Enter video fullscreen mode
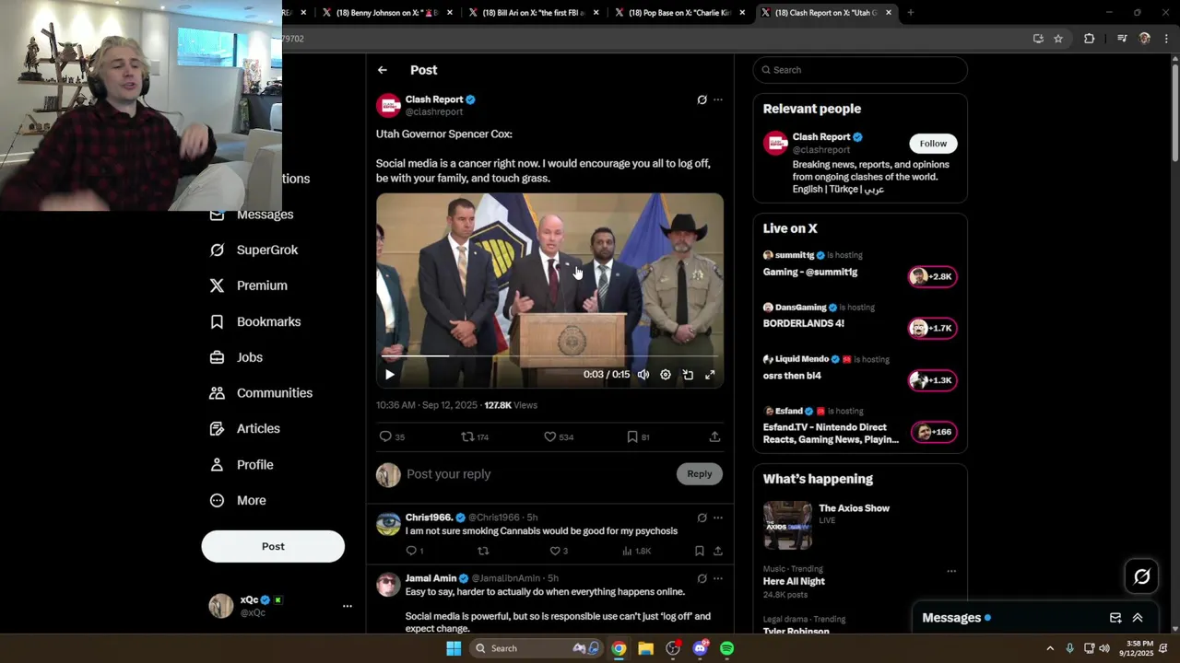The height and width of the screenshot is (663, 1180). tap(710, 375)
